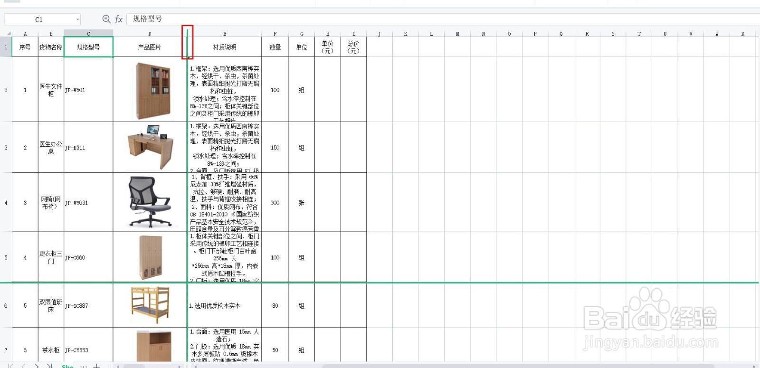760x368 pixels.
Task: Click the 产品图片 header cell
Action: coord(150,47)
